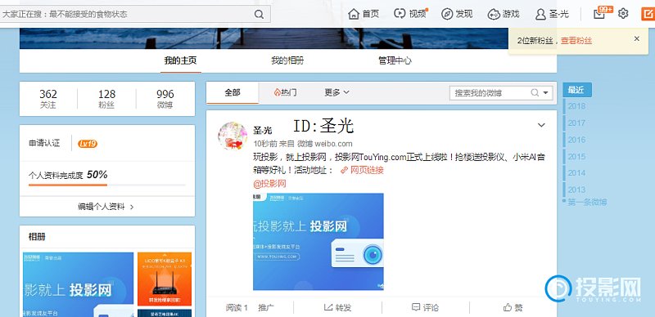Expand post options chevron arrow
Screen dimensions: 655x317
point(541,125)
